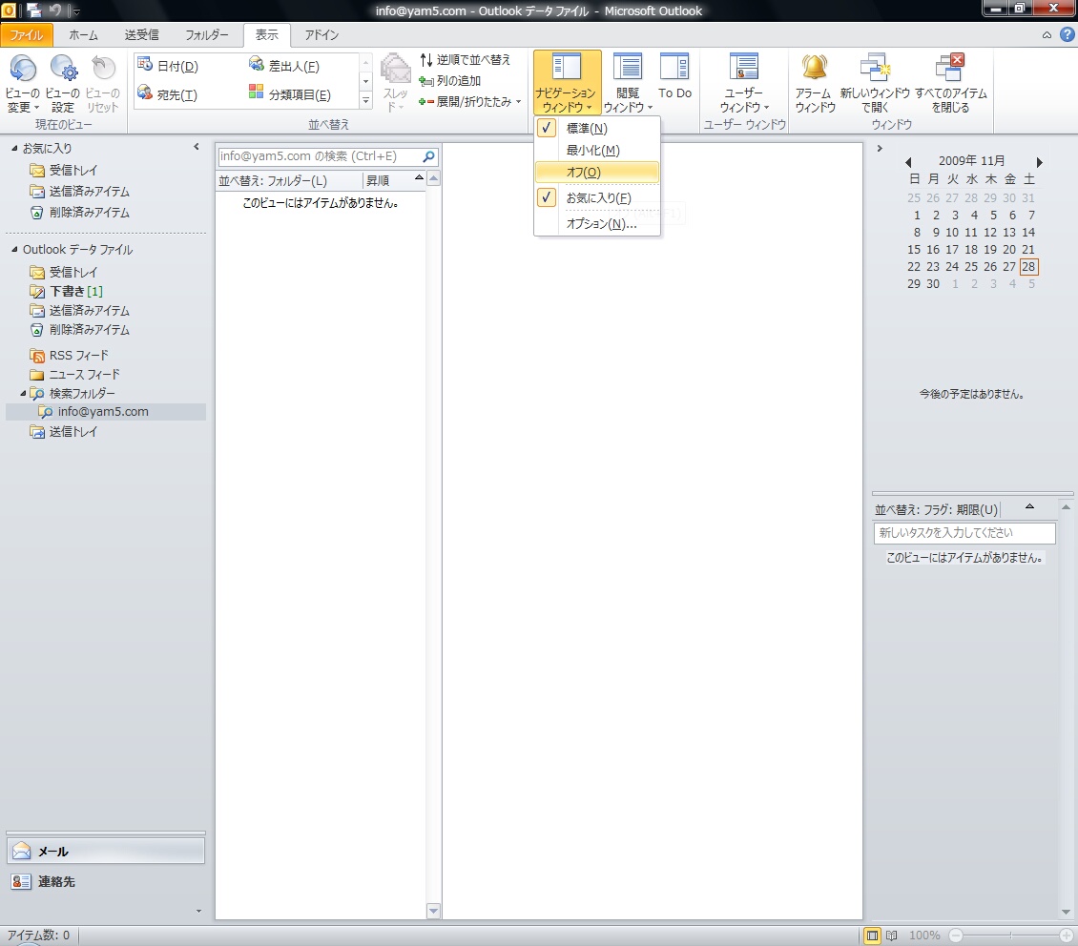Click the zoom slider in status bar
1078x946 pixels.
1010,936
